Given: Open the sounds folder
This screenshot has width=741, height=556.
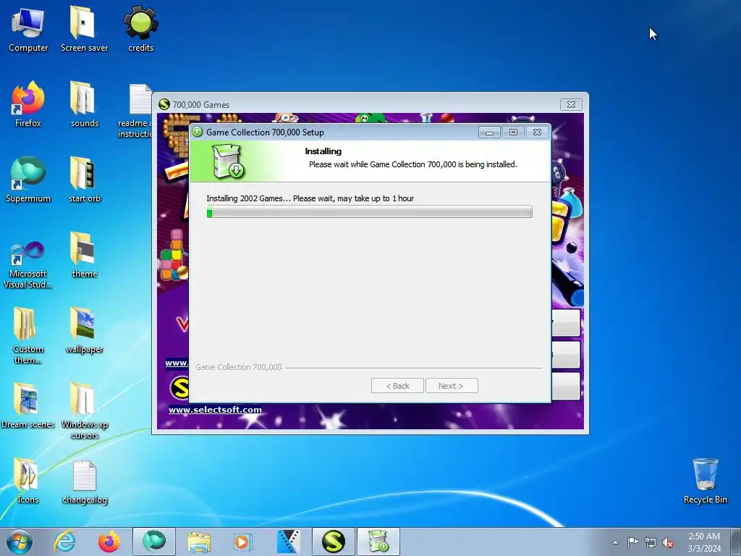Looking at the screenshot, I should pos(84,104).
